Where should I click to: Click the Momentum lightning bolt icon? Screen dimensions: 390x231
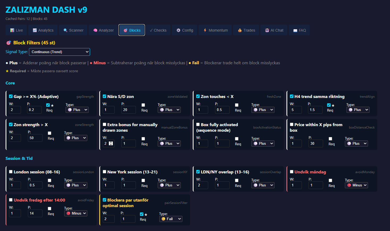click(205, 30)
